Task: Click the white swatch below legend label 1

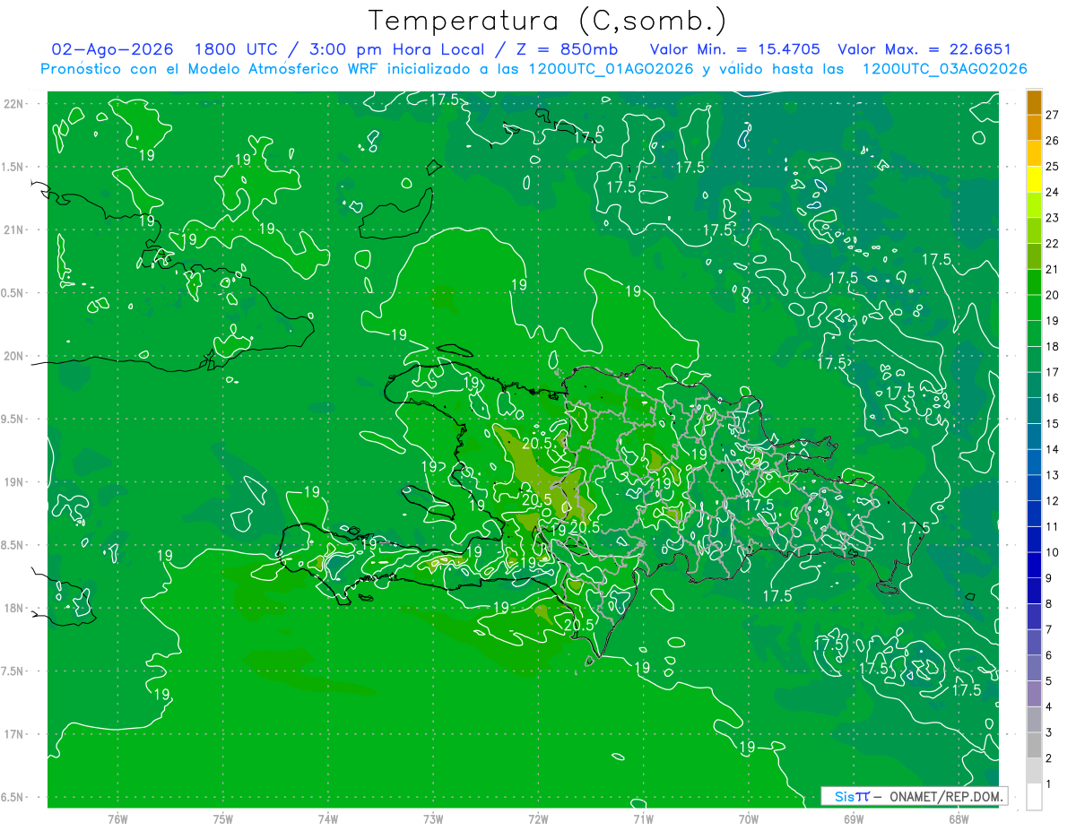Action: click(1034, 797)
